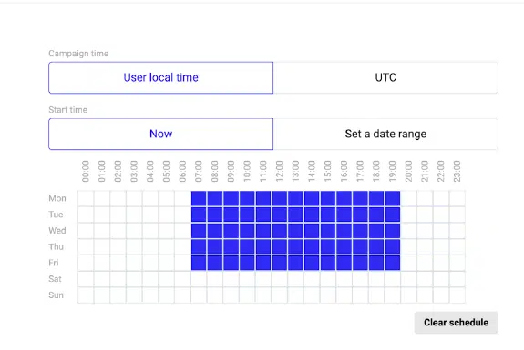Enable Saturday 12:00 schedule cell
The image size is (524, 350).
tap(280, 279)
